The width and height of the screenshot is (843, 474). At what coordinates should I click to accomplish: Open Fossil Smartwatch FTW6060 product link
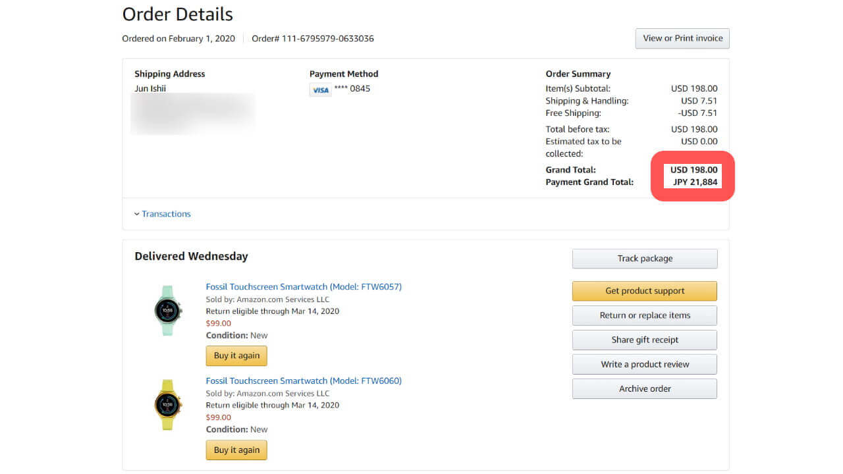pos(304,381)
